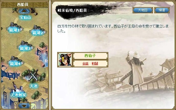176x110 pixels.
Task: Go to 鏡湖2 on the map
Action: click(x=38, y=33)
